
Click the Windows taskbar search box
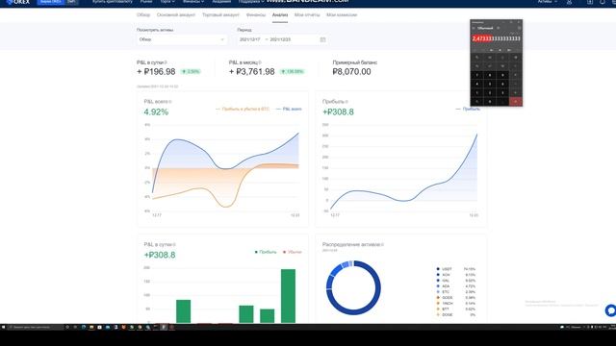pyautogui.click(x=36, y=327)
